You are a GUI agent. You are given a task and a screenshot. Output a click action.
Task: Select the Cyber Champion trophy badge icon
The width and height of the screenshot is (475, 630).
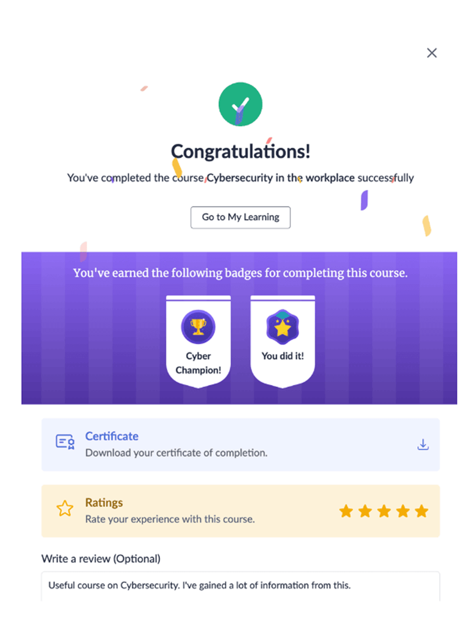198,327
